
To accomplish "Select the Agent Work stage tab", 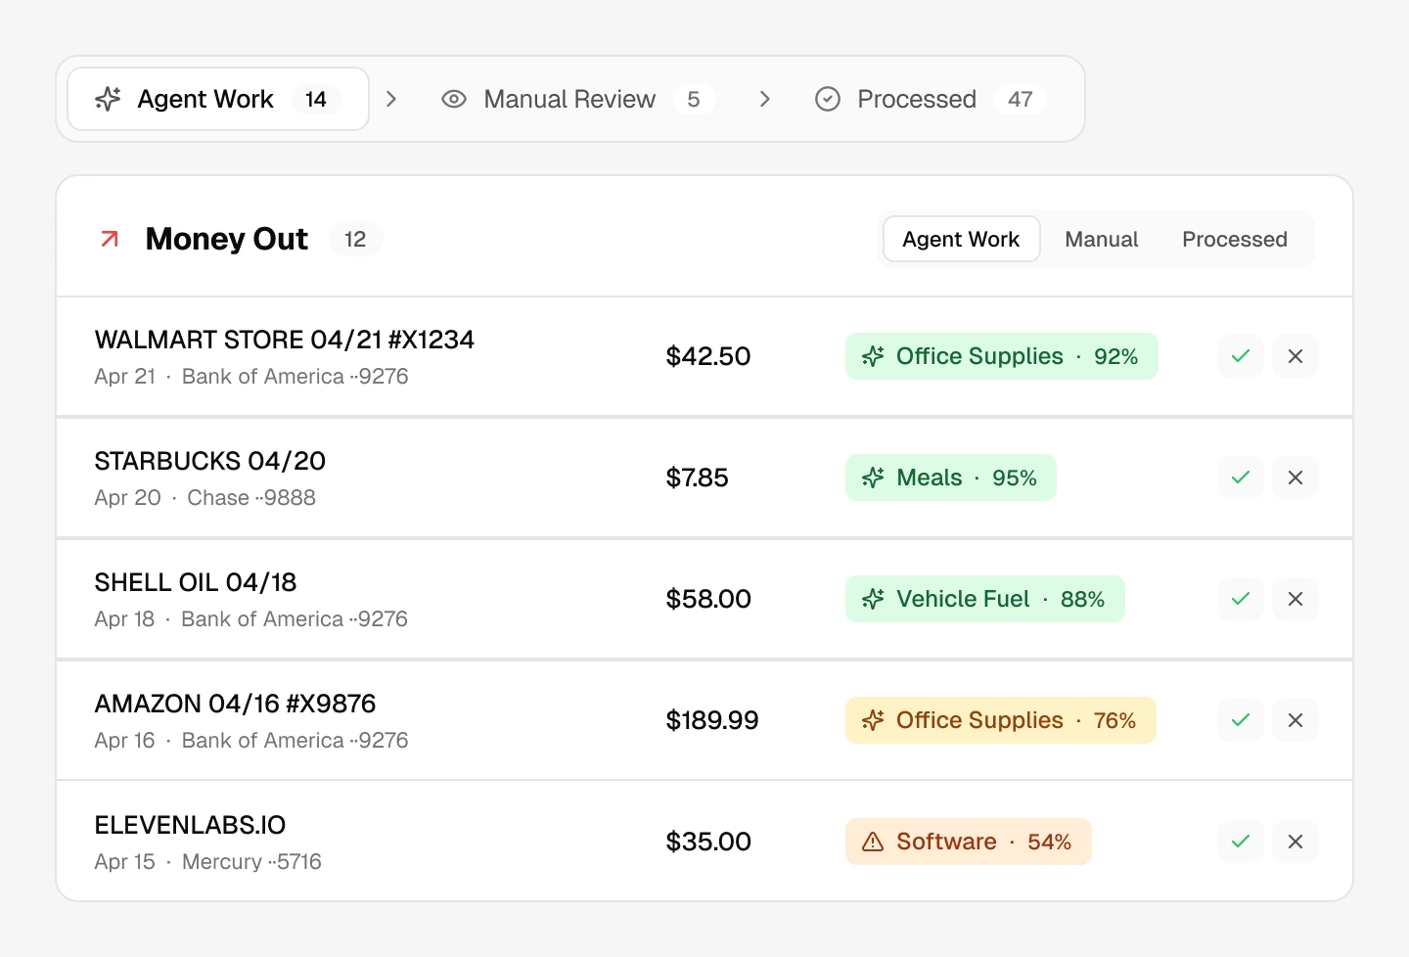I will (x=218, y=99).
